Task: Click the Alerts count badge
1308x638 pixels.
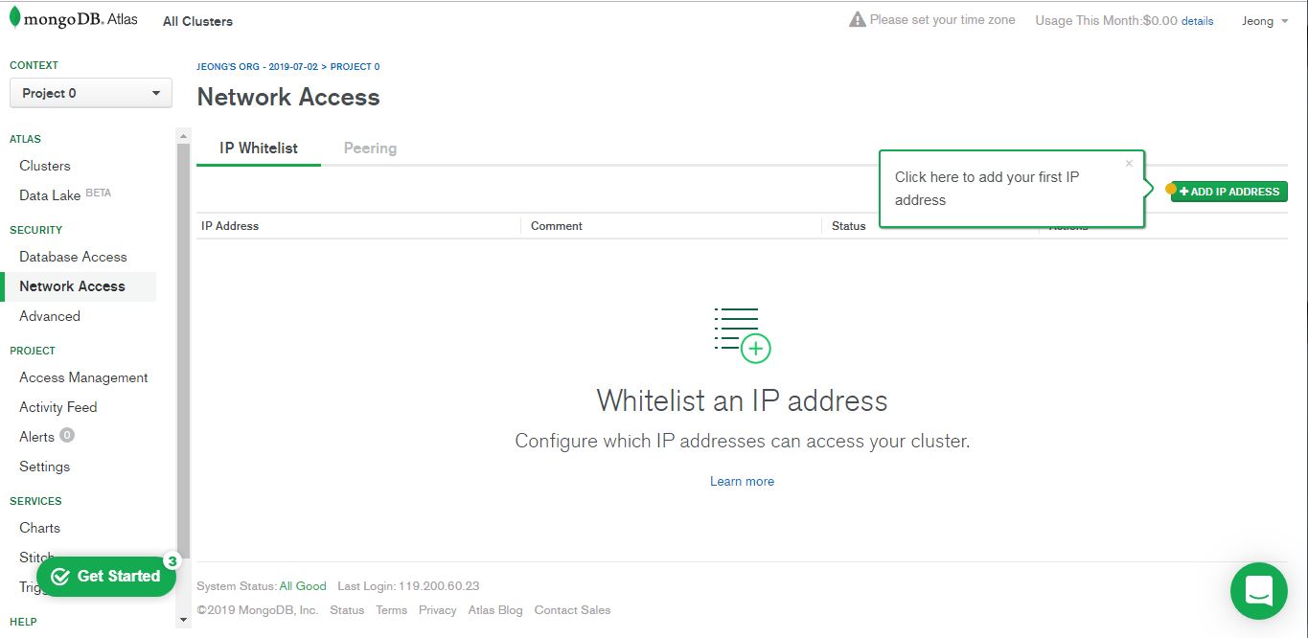Action: 66,436
